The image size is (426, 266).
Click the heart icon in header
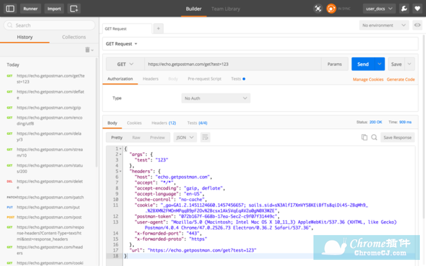coord(417,9)
